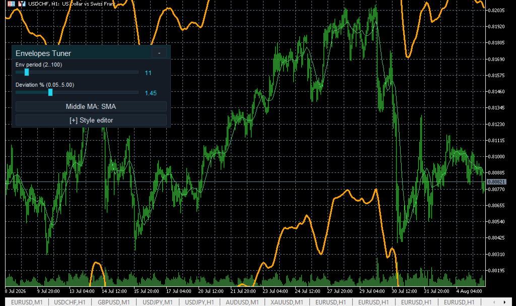The width and height of the screenshot is (516, 306).
Task: Click the current price label 0.80821
Action: pyautogui.click(x=496, y=182)
